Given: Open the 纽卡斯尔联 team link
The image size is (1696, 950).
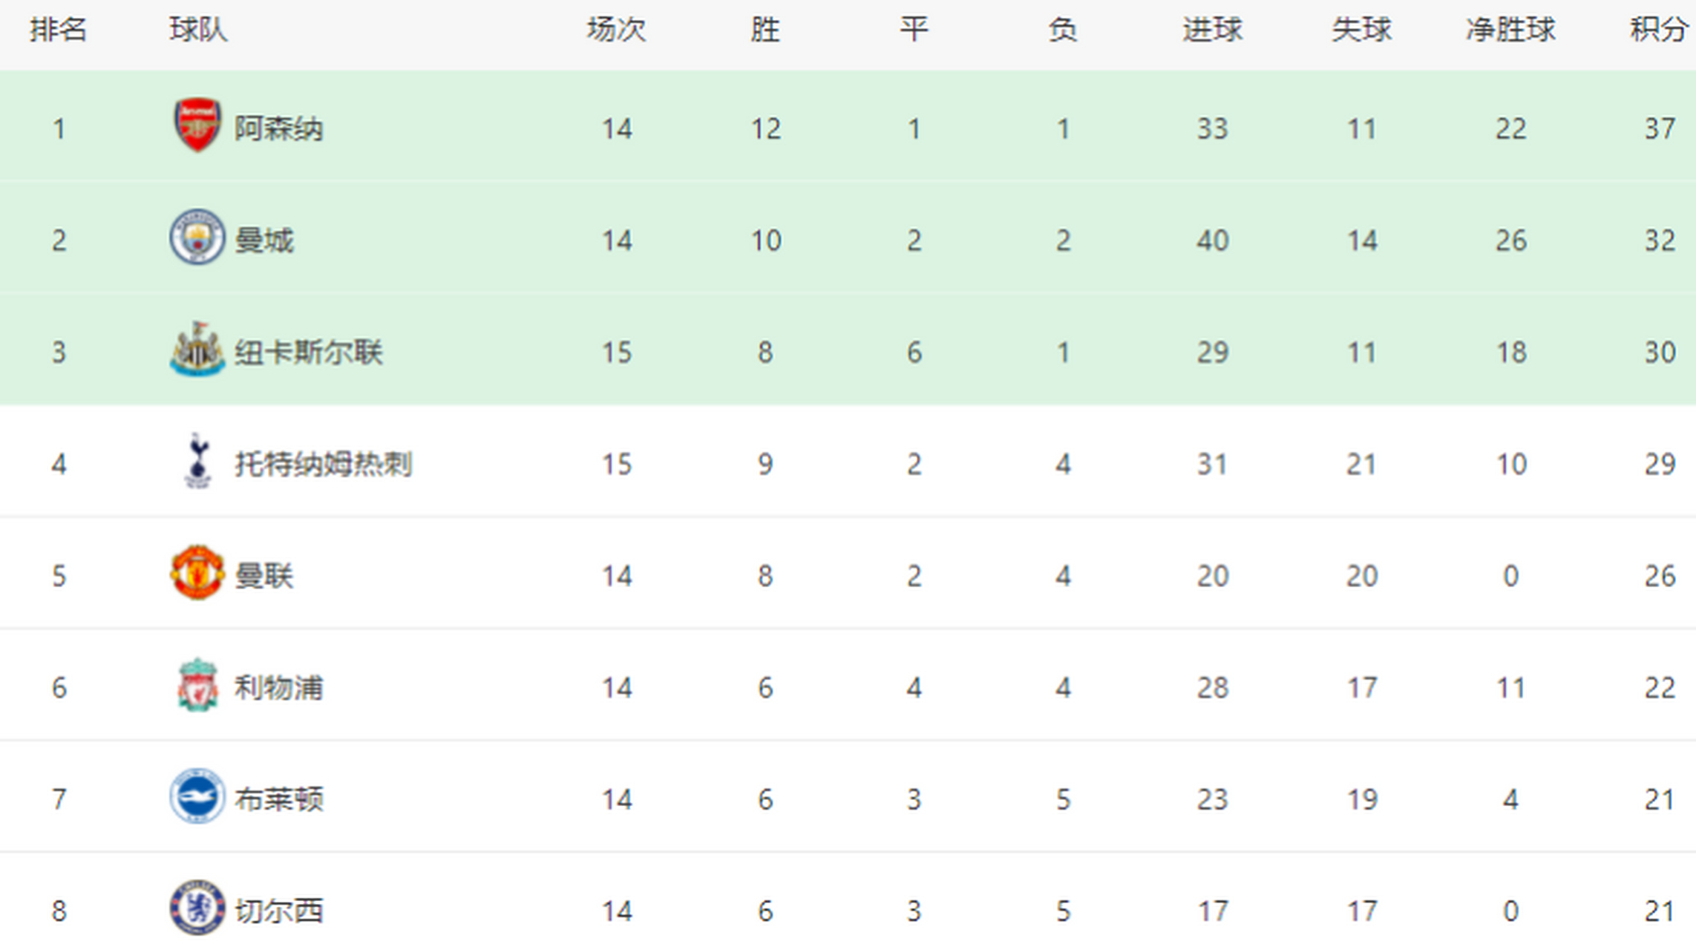Looking at the screenshot, I should [309, 353].
